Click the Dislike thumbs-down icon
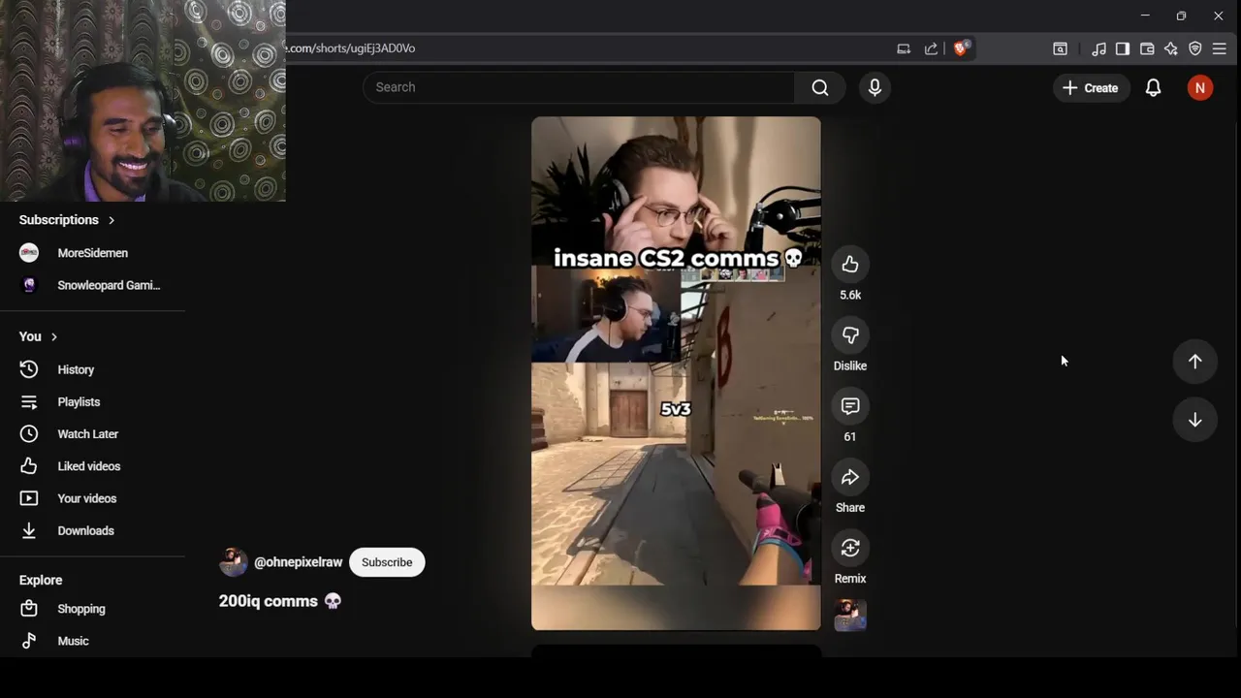Viewport: 1241px width, 698px height. [x=850, y=335]
